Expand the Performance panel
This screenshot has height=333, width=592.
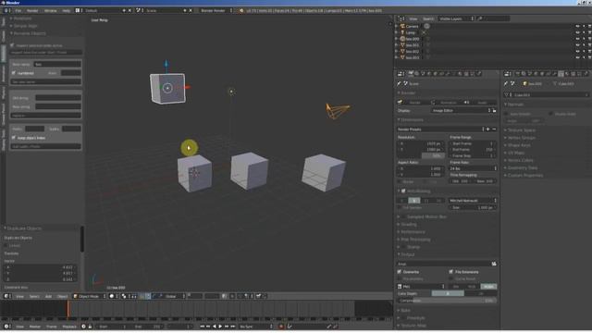(413, 232)
